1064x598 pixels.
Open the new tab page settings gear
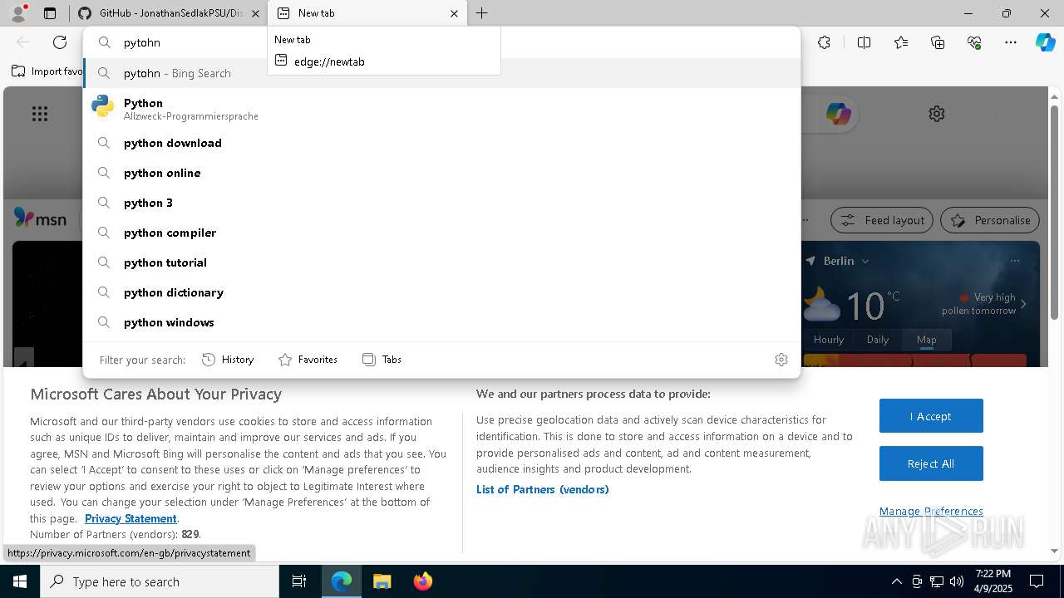pyautogui.click(x=937, y=114)
